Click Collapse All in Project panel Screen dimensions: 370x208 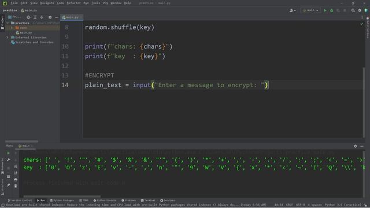pyautogui.click(x=42, y=17)
